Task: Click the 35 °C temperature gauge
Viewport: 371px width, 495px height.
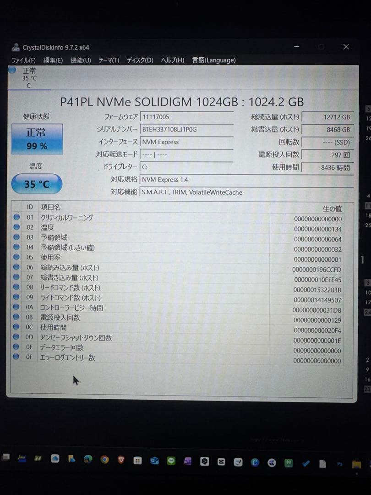Action: (x=36, y=184)
